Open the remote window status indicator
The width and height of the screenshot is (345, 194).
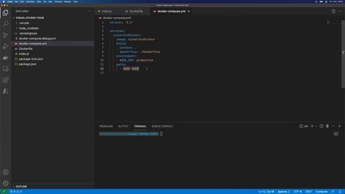tap(4, 192)
